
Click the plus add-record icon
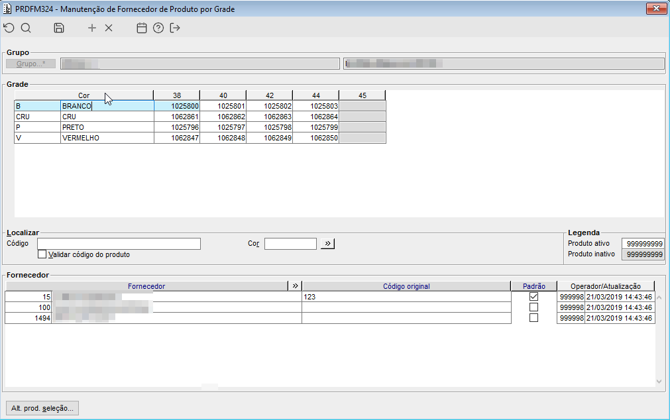pos(92,28)
